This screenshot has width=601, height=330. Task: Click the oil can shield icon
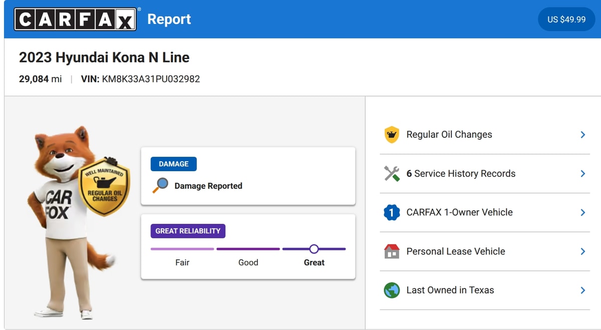(392, 135)
